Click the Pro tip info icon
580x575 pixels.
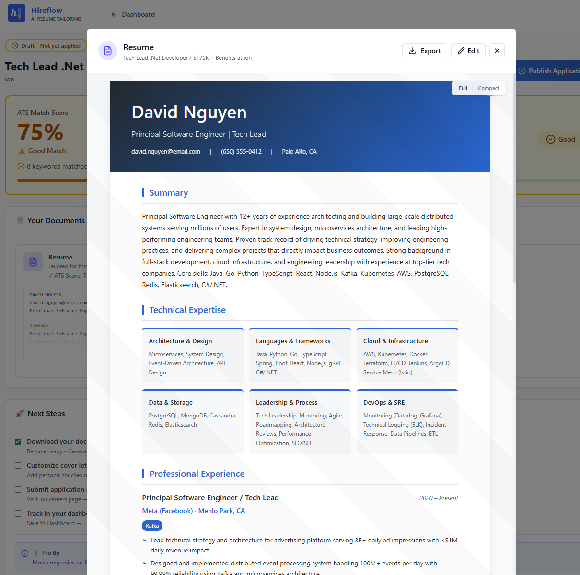coord(25,553)
